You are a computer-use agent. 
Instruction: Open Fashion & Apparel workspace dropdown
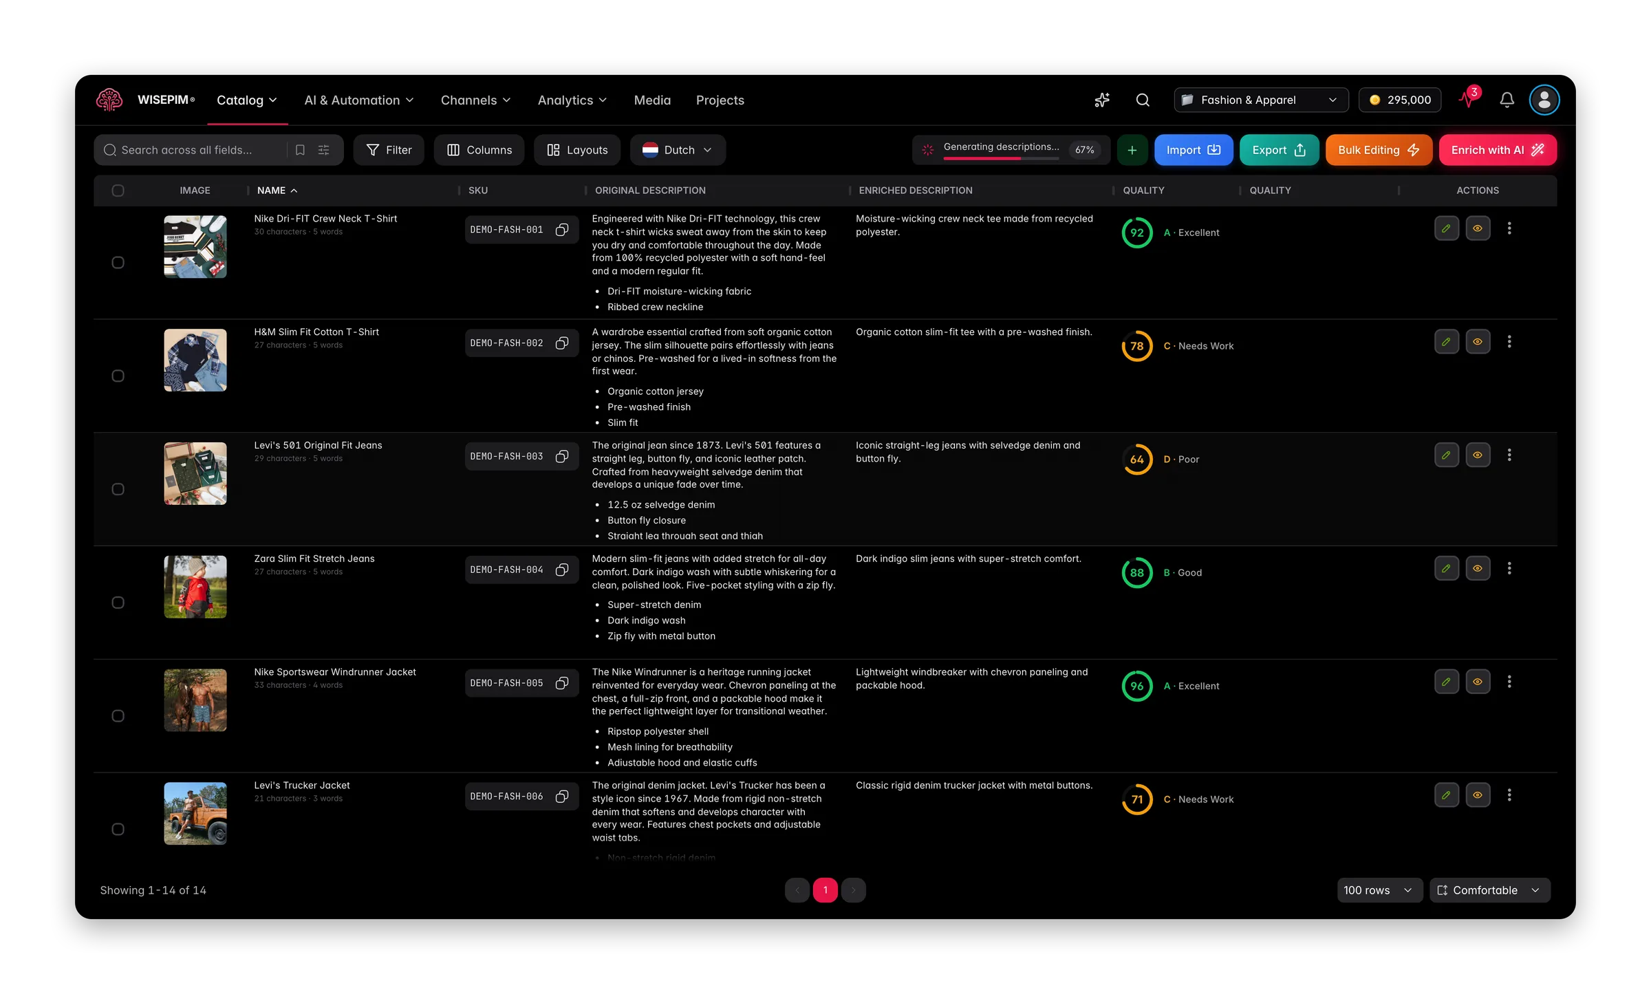[1261, 100]
